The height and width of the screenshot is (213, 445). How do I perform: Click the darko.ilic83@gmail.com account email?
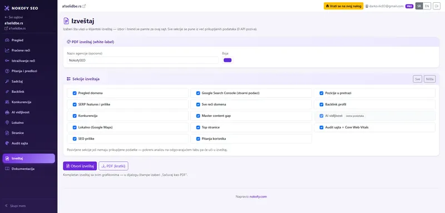coord(386,6)
